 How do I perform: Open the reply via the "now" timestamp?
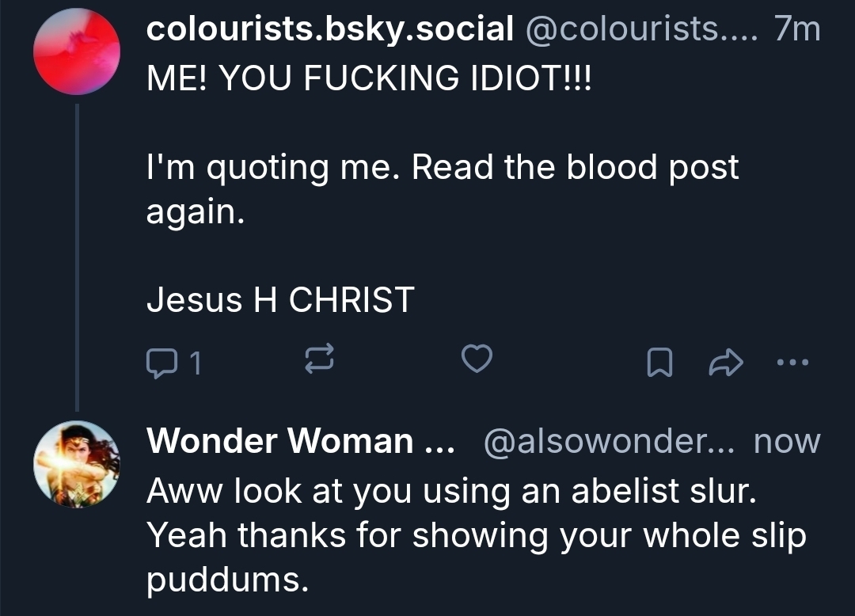pyautogui.click(x=786, y=441)
